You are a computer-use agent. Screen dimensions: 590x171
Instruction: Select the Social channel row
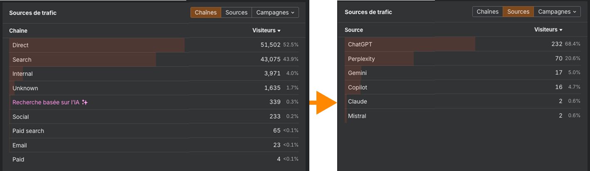coord(154,117)
